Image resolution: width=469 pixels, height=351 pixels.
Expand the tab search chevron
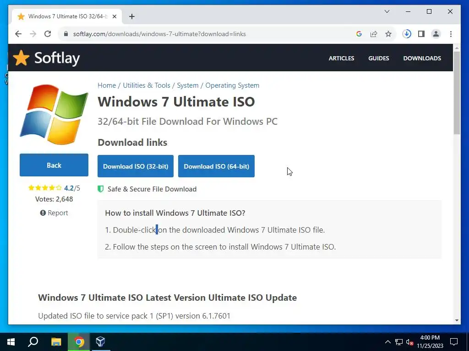click(x=387, y=11)
